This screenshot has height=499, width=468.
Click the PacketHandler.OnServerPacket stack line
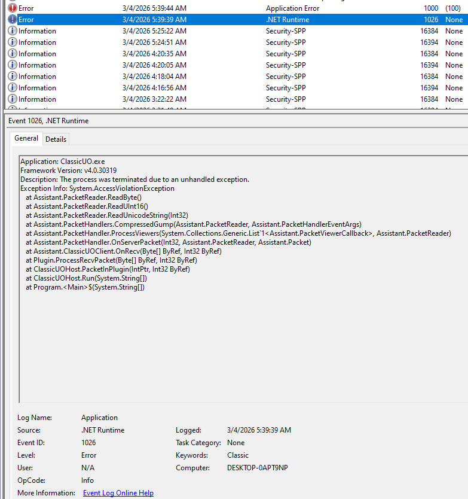point(169,242)
